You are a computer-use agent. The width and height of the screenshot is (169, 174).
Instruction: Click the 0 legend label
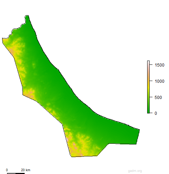tap(156, 113)
